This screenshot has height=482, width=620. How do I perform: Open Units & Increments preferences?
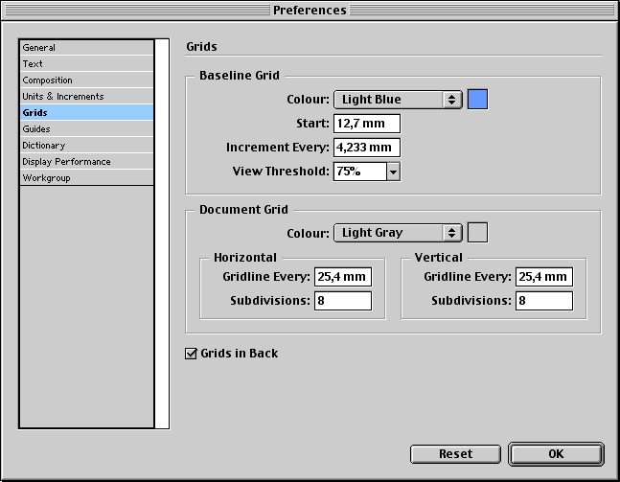pyautogui.click(x=86, y=96)
